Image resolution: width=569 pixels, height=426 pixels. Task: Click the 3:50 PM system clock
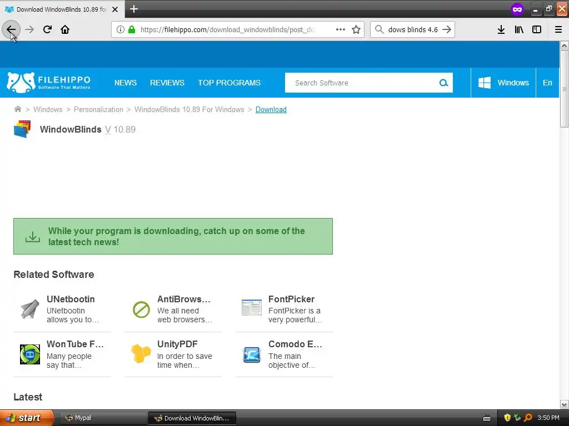coord(548,418)
